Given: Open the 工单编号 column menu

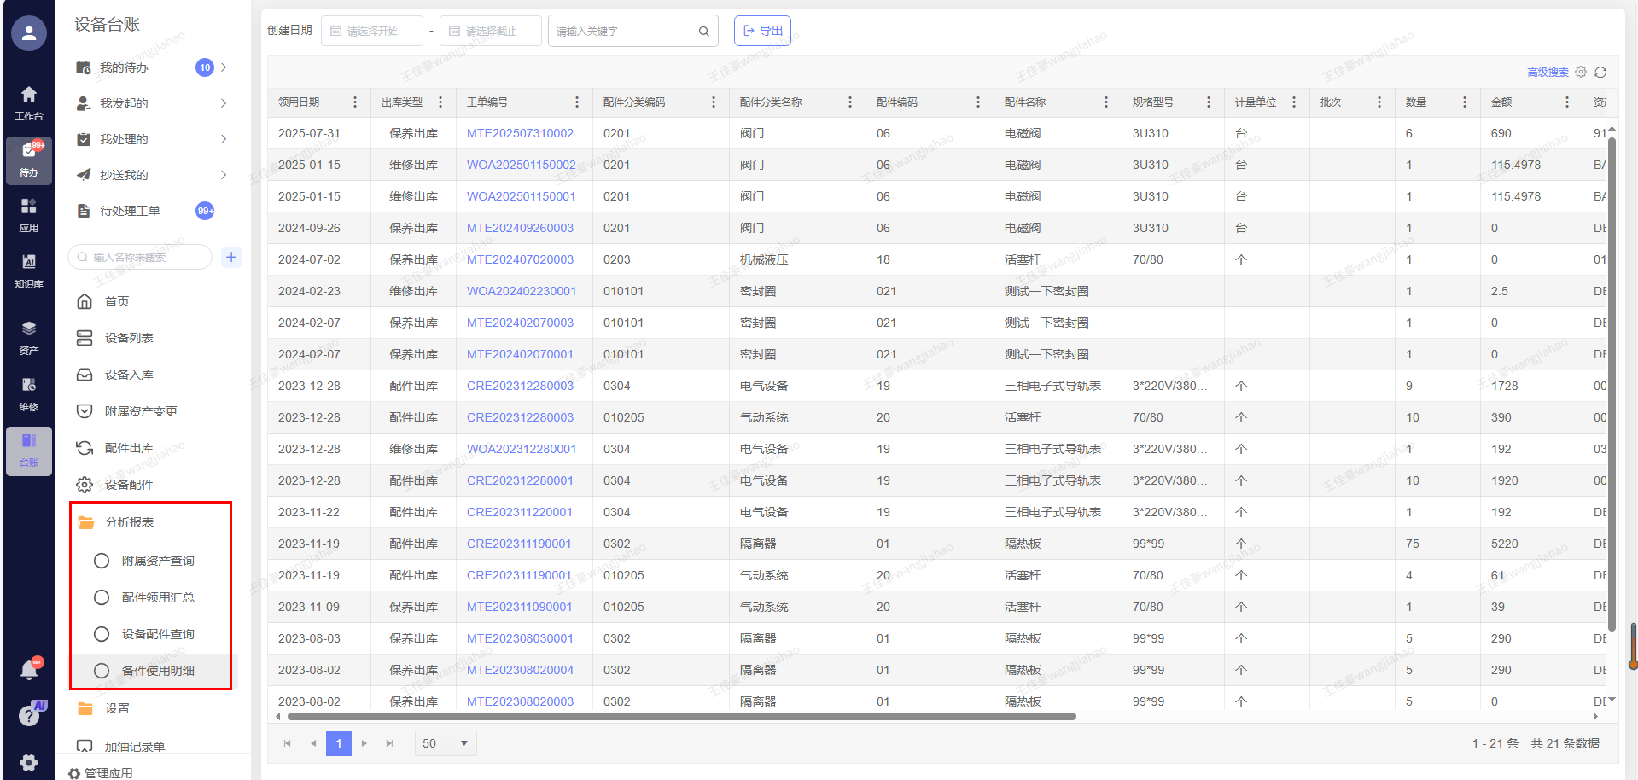Looking at the screenshot, I should (577, 102).
